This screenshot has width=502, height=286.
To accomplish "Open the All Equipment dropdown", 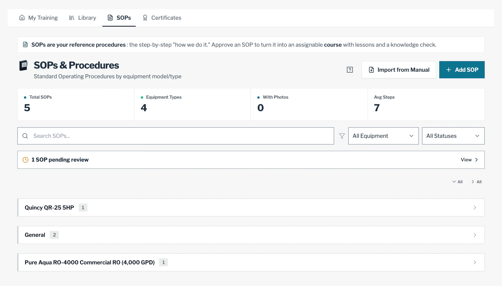I will 383,136.
